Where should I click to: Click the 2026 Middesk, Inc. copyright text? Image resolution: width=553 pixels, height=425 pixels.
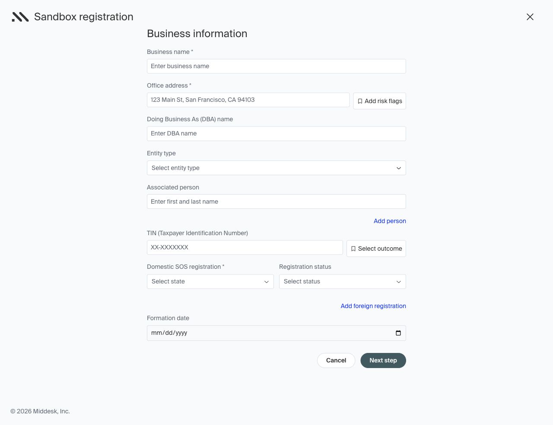pos(40,411)
